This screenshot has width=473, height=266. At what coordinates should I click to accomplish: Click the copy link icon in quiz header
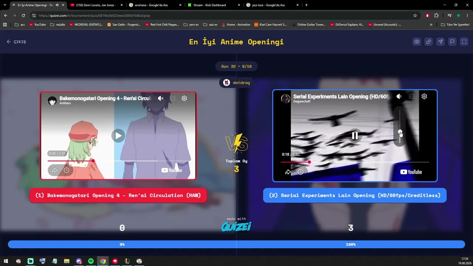click(x=429, y=42)
